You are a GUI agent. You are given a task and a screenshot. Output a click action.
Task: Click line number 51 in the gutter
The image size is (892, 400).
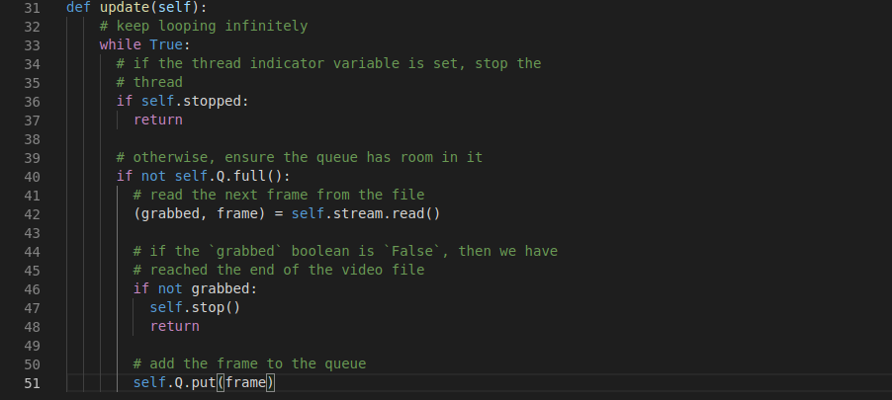[30, 382]
